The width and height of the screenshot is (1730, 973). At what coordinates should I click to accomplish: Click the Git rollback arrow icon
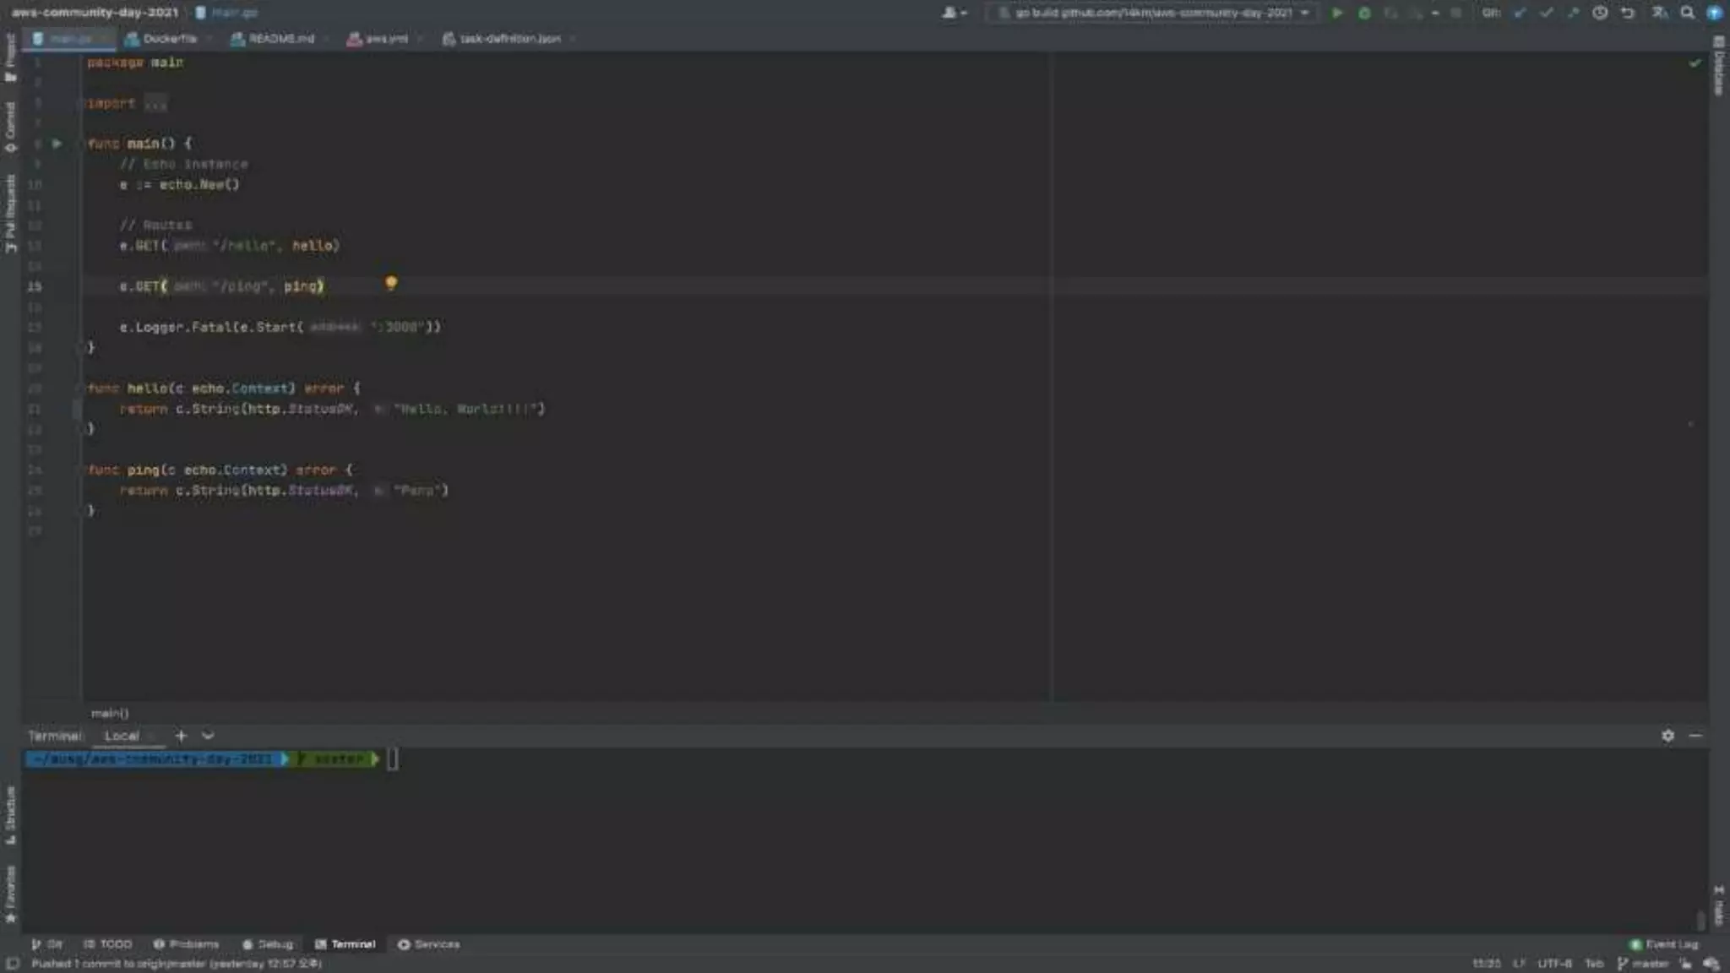1627,13
